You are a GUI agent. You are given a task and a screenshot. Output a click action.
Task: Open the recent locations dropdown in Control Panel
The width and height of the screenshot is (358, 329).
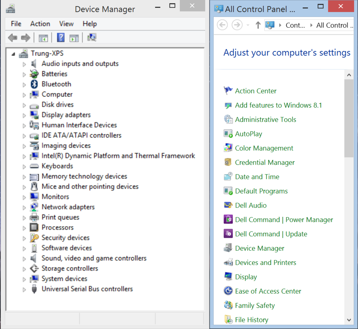pyautogui.click(x=248, y=25)
